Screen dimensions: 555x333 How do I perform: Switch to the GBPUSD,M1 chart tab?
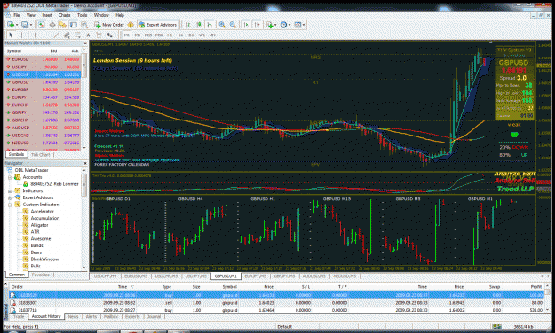tap(226, 275)
